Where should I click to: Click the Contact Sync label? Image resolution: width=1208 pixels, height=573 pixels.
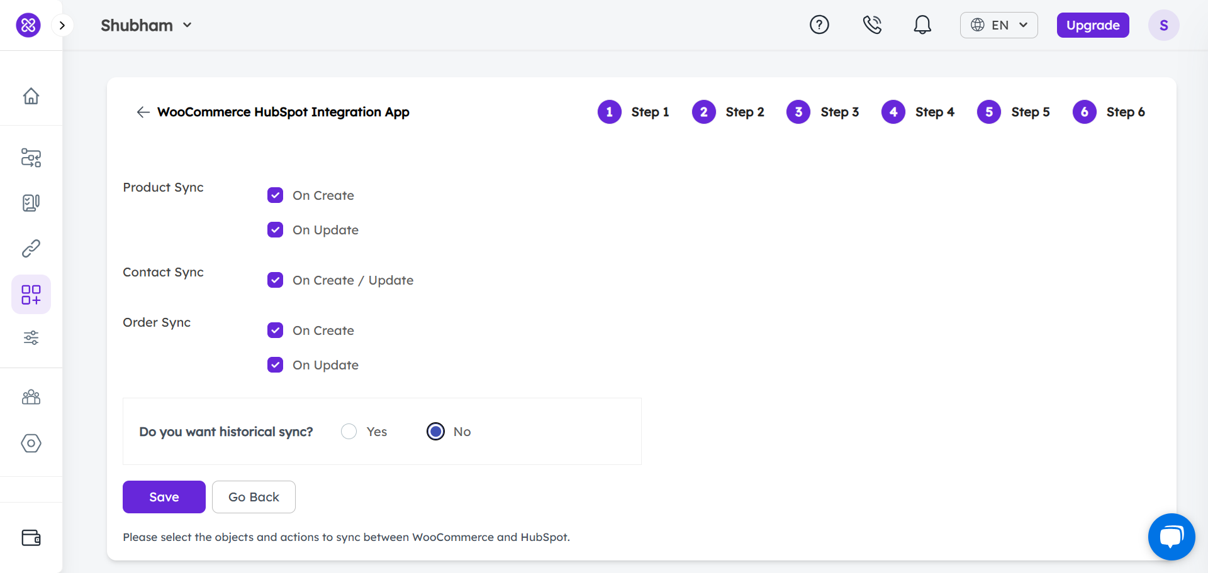[163, 272]
